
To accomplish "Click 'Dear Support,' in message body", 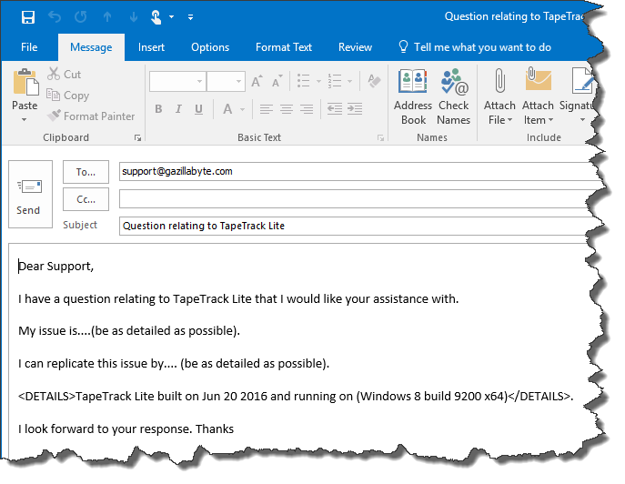I will pos(55,267).
